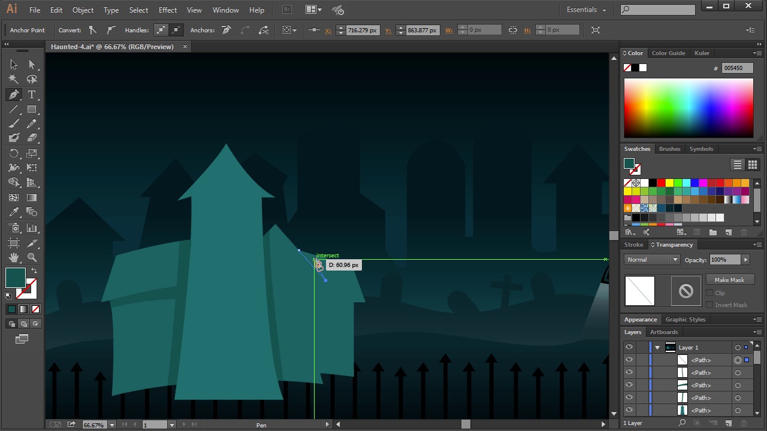Select the Rectangle tool
The height and width of the screenshot is (431, 767).
[x=32, y=110]
